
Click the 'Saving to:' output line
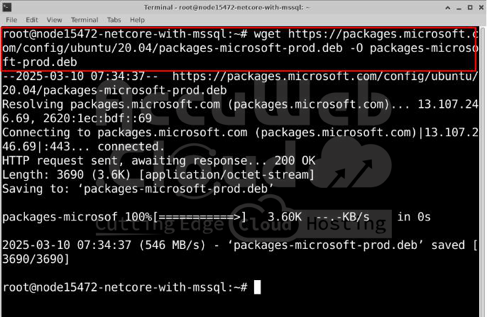[138, 189]
